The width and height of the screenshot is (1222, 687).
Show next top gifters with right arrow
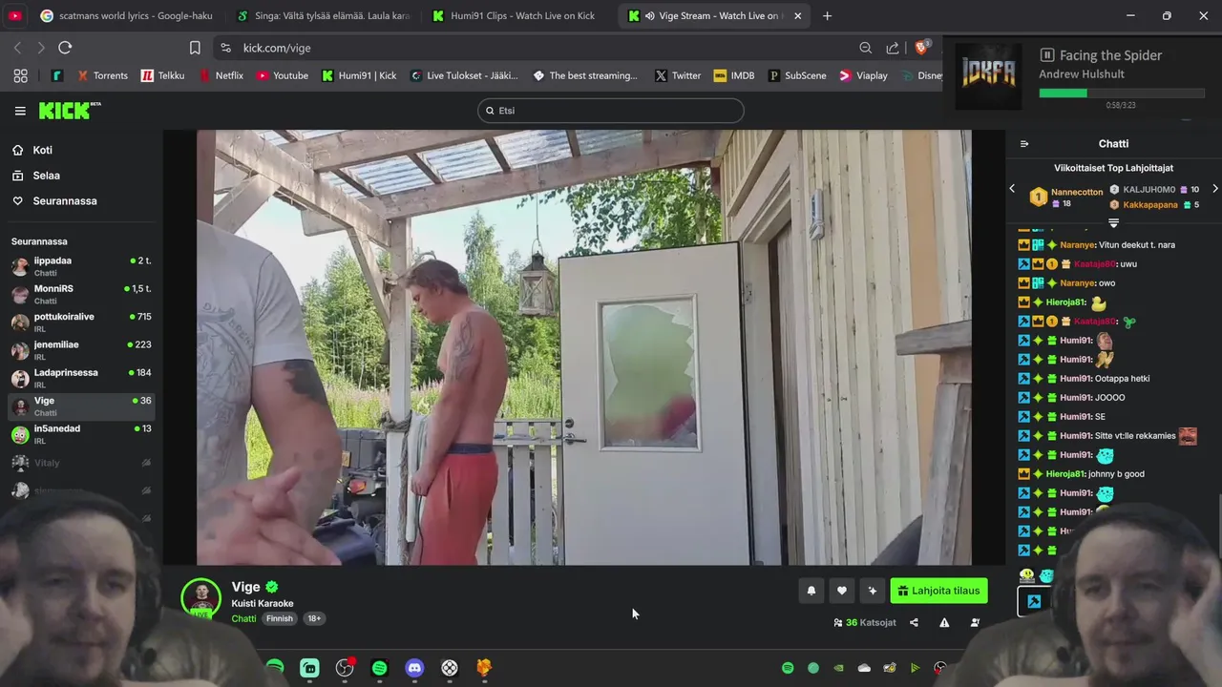coord(1214,189)
